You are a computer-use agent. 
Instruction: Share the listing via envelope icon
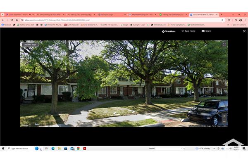[x=206, y=31]
